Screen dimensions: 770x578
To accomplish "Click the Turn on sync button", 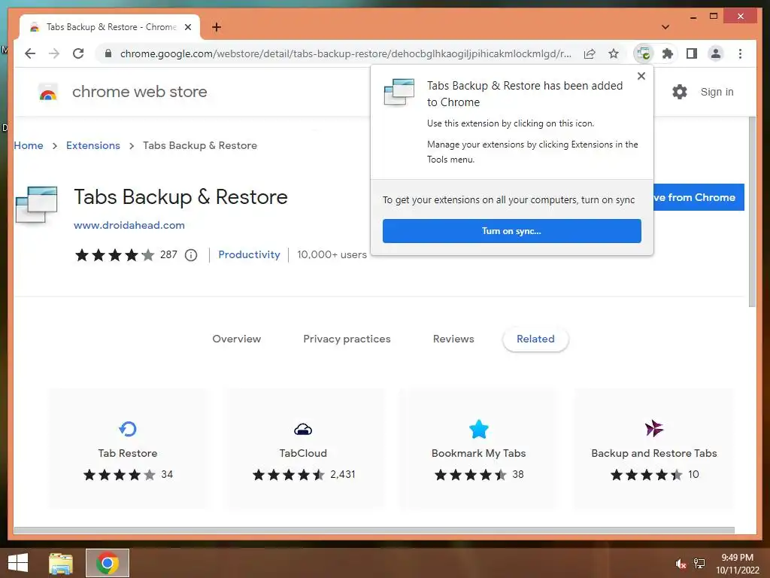I will click(x=511, y=231).
